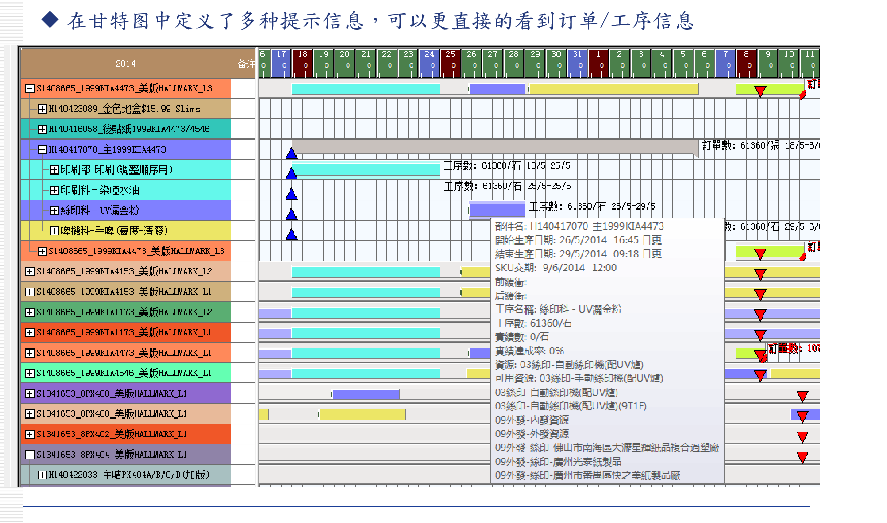Expand the H140423089 金色地盒 node
This screenshot has width=887, height=523.
(x=42, y=109)
